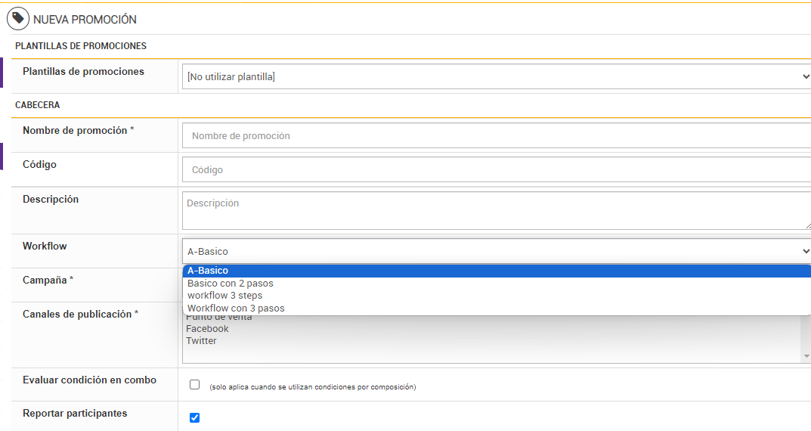Viewport: 811px width, 431px height.
Task: Click into the Código input field
Action: point(497,169)
